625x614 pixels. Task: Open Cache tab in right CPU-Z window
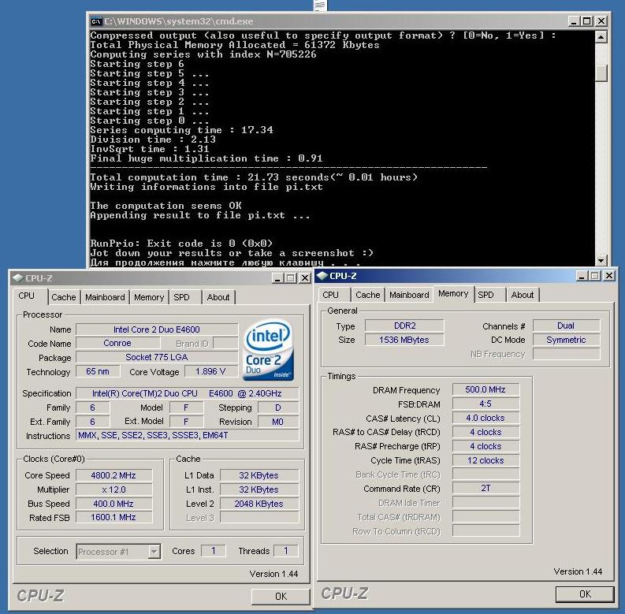[x=367, y=295]
